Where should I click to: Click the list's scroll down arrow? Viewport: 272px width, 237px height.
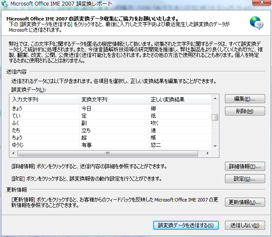click(215, 146)
